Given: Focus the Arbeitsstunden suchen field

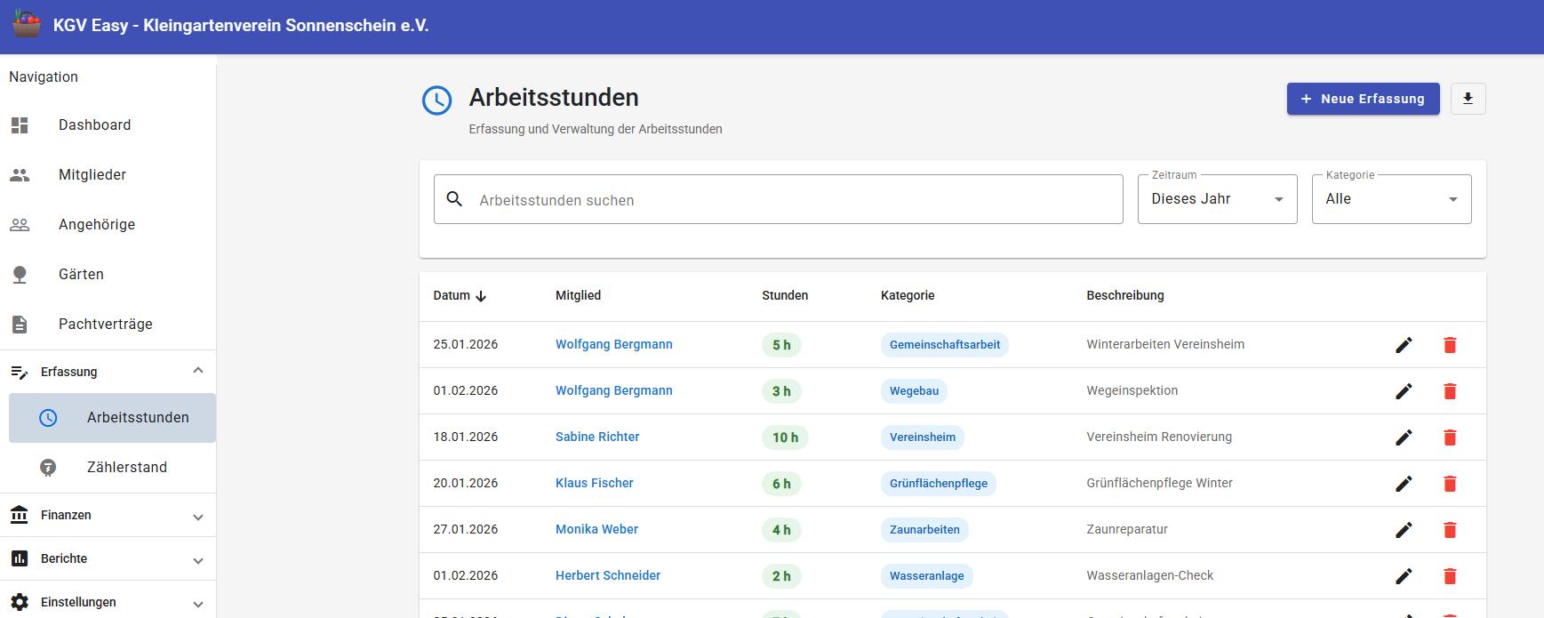Looking at the screenshot, I should click(778, 199).
